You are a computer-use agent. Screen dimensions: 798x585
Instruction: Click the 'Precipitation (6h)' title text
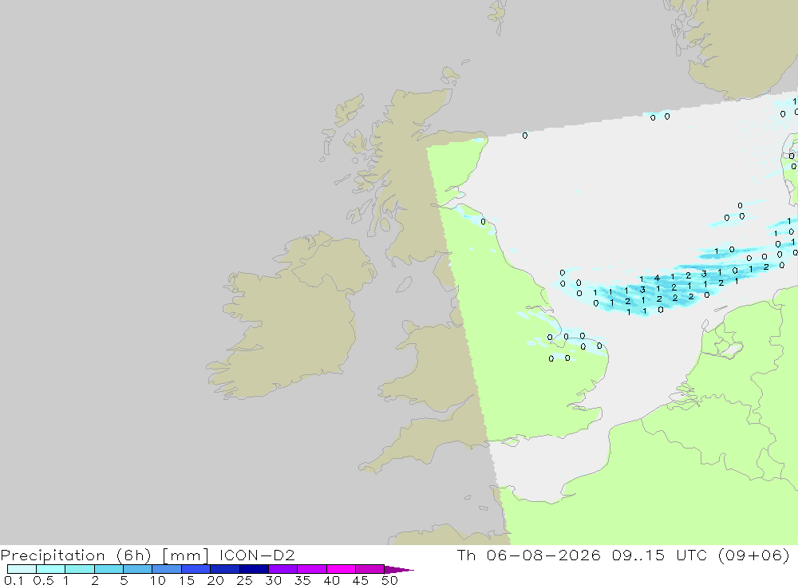point(76,555)
